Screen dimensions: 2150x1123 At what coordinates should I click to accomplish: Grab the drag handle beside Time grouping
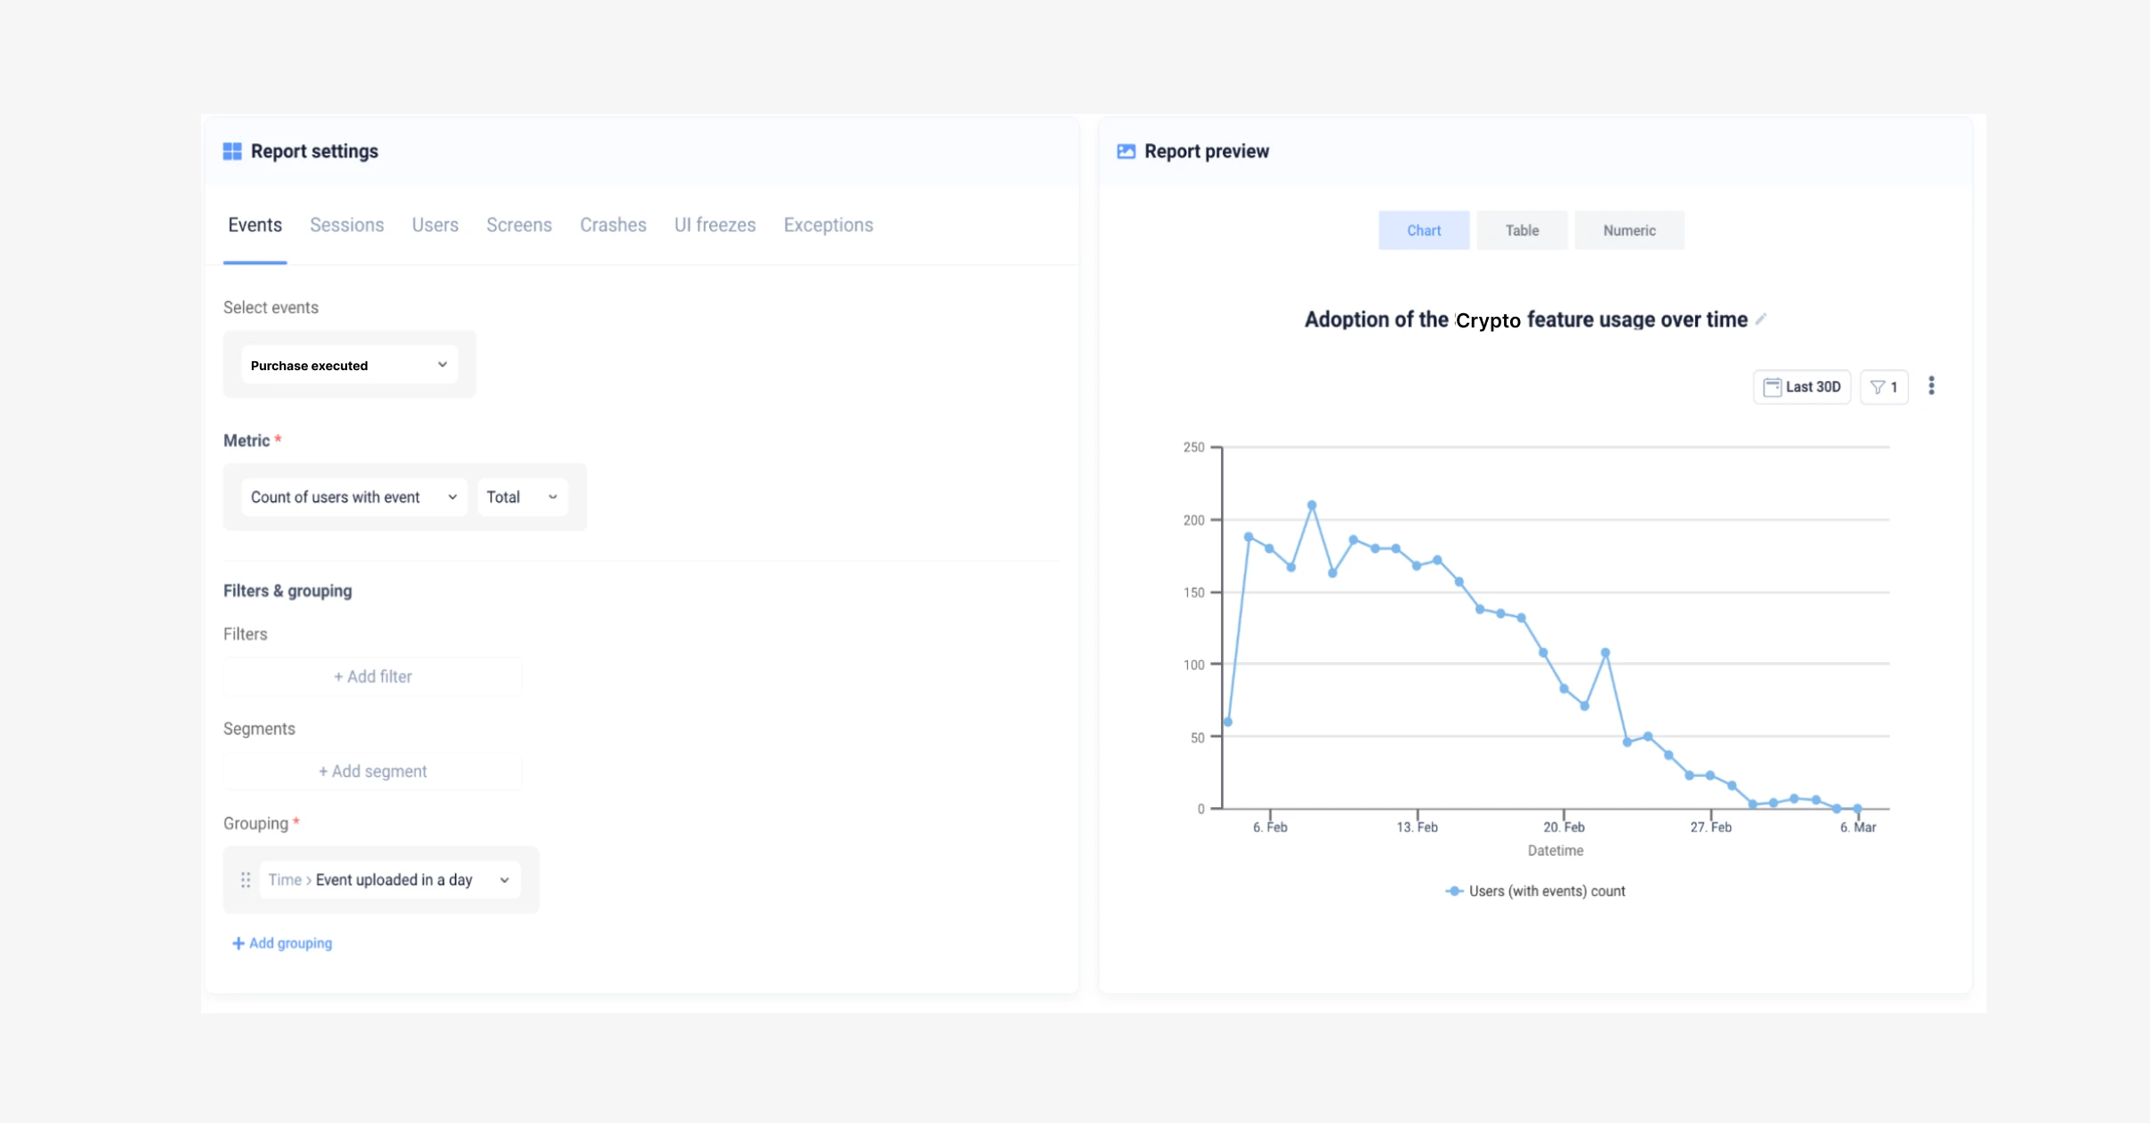coord(246,880)
